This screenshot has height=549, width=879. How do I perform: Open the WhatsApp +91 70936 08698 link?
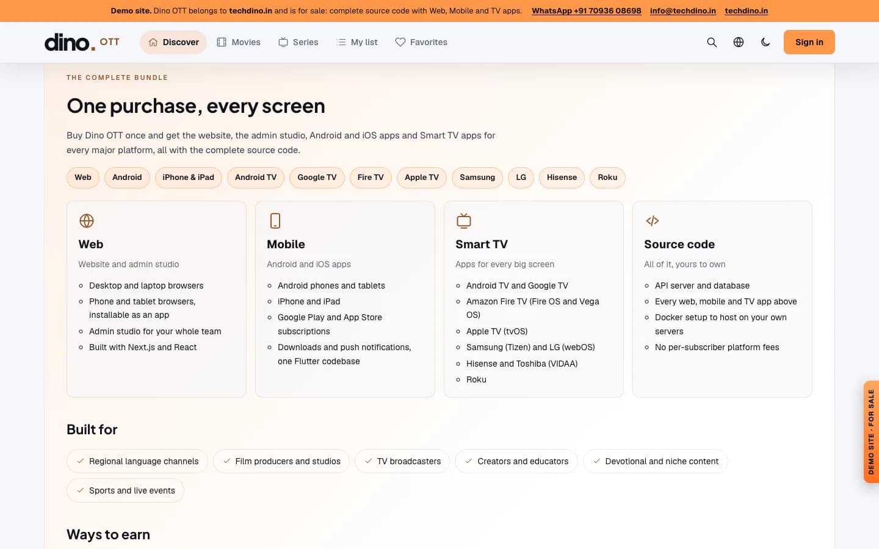tap(587, 11)
